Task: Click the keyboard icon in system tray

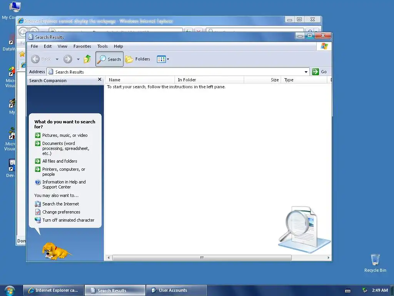Action: [x=348, y=291]
